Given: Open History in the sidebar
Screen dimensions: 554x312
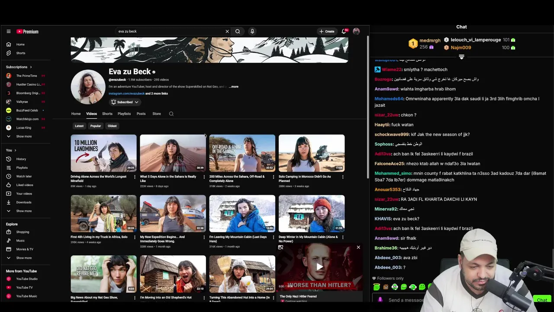Looking at the screenshot, I should pos(21,159).
